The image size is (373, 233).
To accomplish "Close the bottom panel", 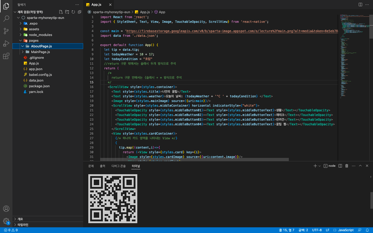I will point(367,166).
